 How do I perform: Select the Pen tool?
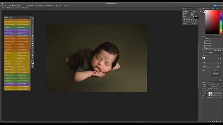(x=33, y=48)
